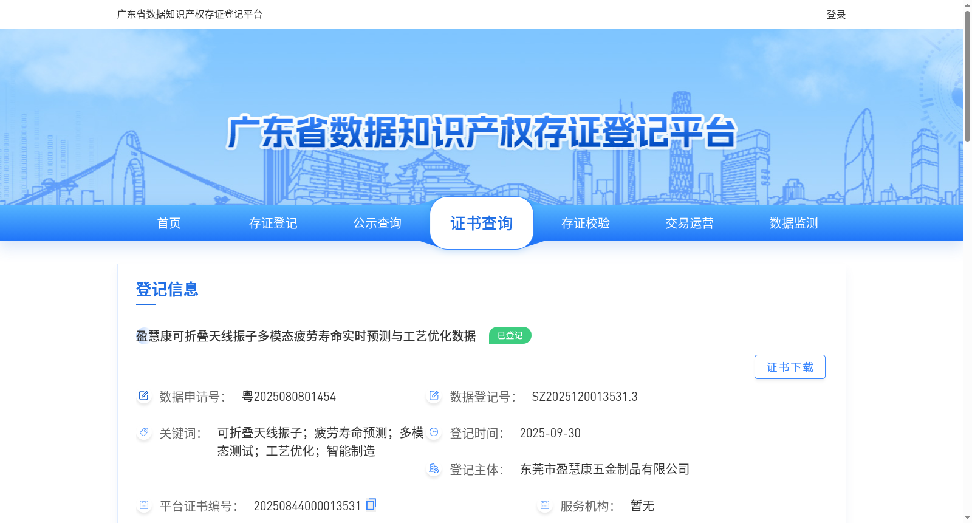Click the calendar icon beside 服务机构
The height and width of the screenshot is (523, 972).
pyautogui.click(x=544, y=505)
